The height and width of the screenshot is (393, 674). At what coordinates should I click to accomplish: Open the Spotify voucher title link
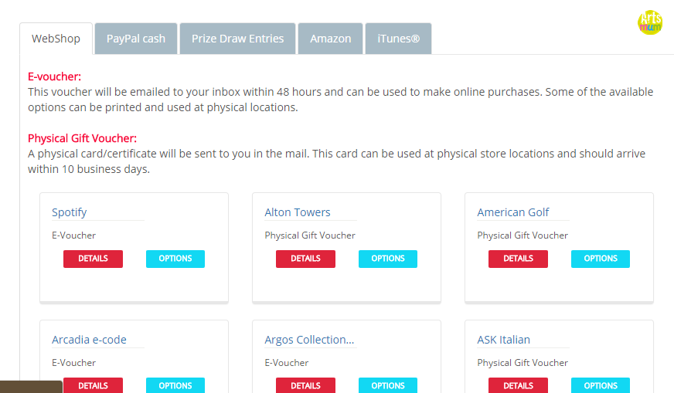tap(70, 212)
